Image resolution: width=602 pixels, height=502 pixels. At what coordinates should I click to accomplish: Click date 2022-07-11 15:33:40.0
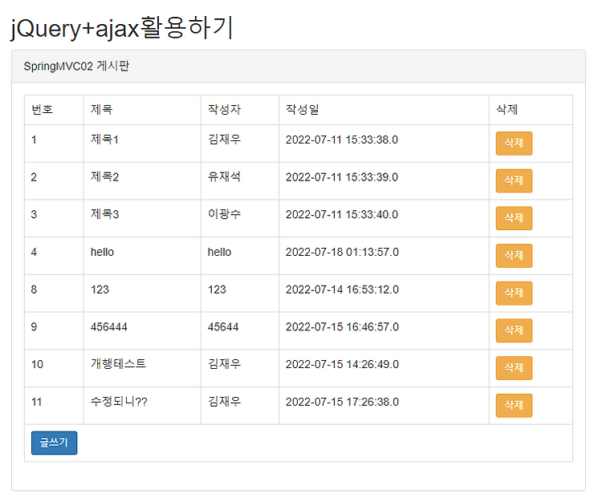click(x=342, y=214)
